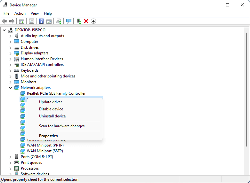Expand IDE ATA/ATAPI controllers chevron
Screen dimensions: 250x183
[x=10, y=65]
